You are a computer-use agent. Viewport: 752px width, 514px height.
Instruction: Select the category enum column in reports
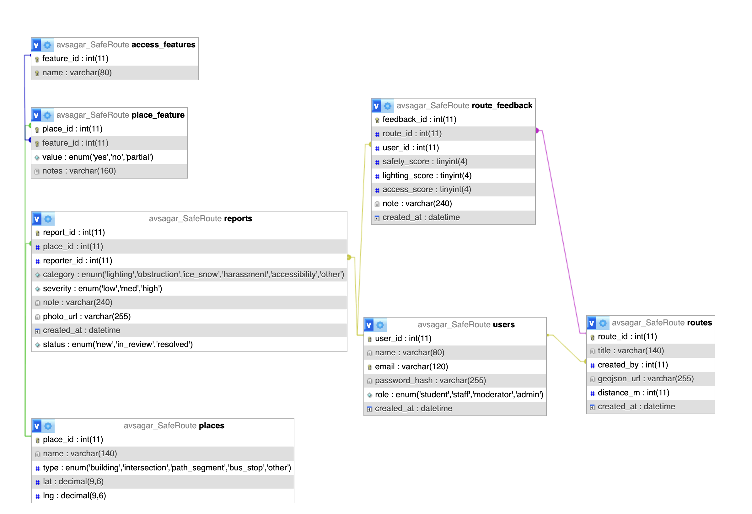click(193, 275)
